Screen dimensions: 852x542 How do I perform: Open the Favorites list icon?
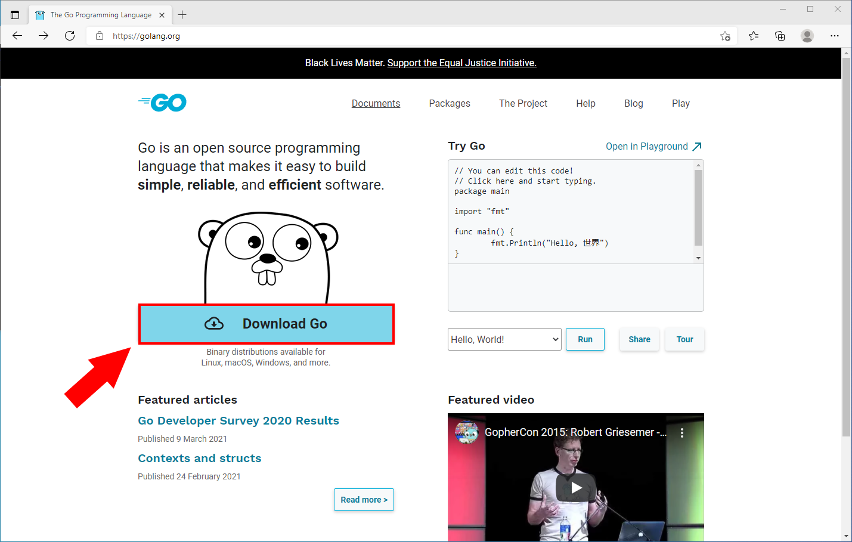pyautogui.click(x=754, y=36)
